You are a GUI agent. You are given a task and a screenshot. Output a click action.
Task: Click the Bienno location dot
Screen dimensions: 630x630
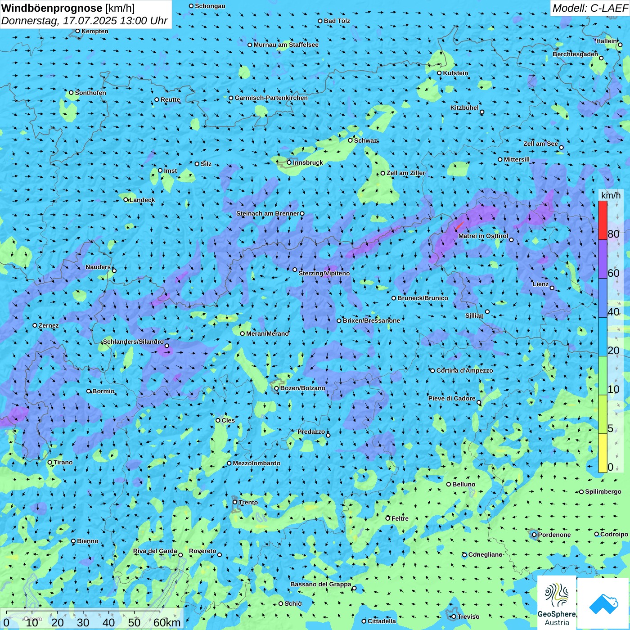click(73, 541)
